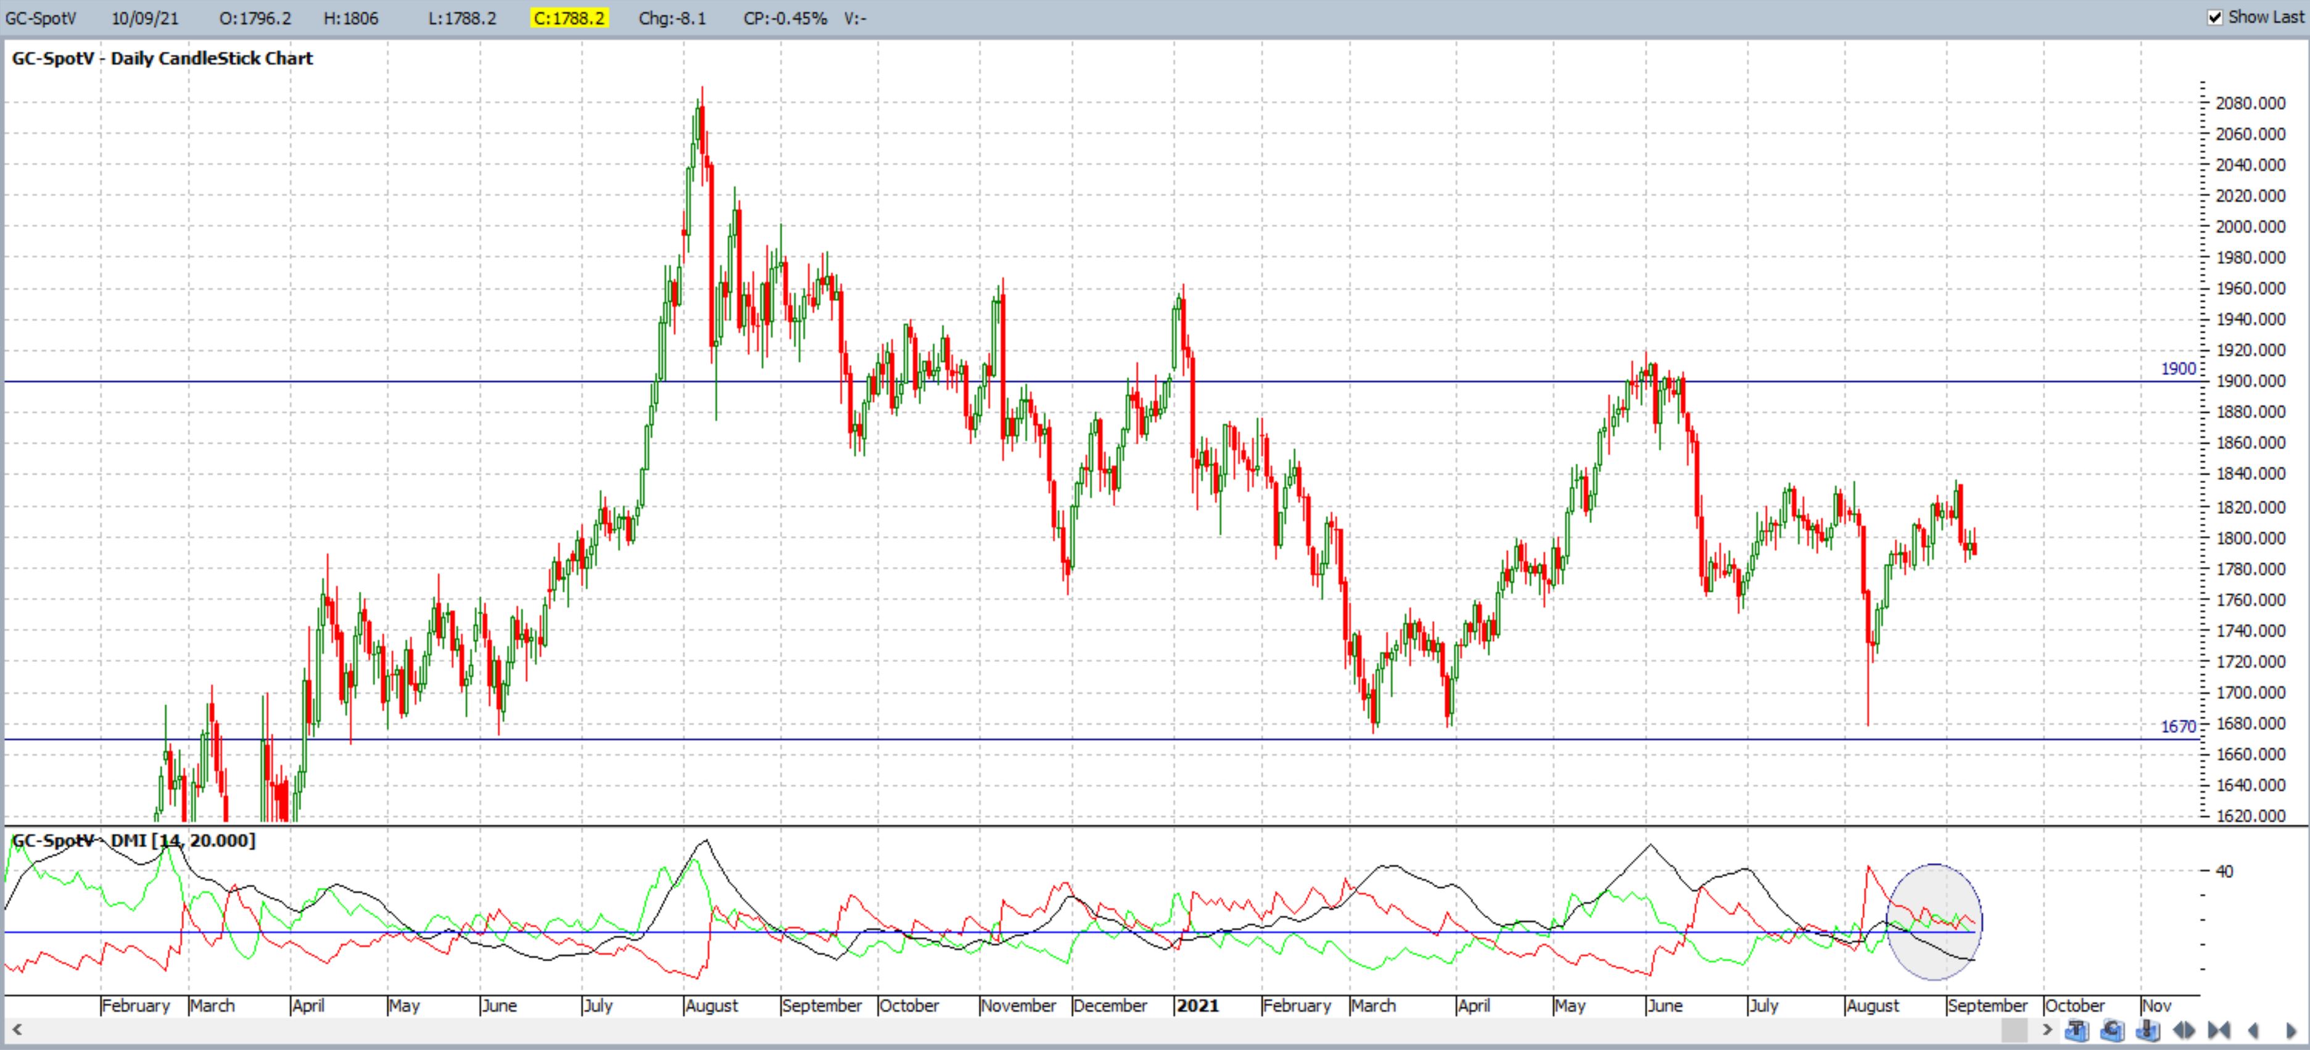Image resolution: width=2310 pixels, height=1050 pixels.
Task: Click the 1620.000 price axis label
Action: tap(2250, 816)
